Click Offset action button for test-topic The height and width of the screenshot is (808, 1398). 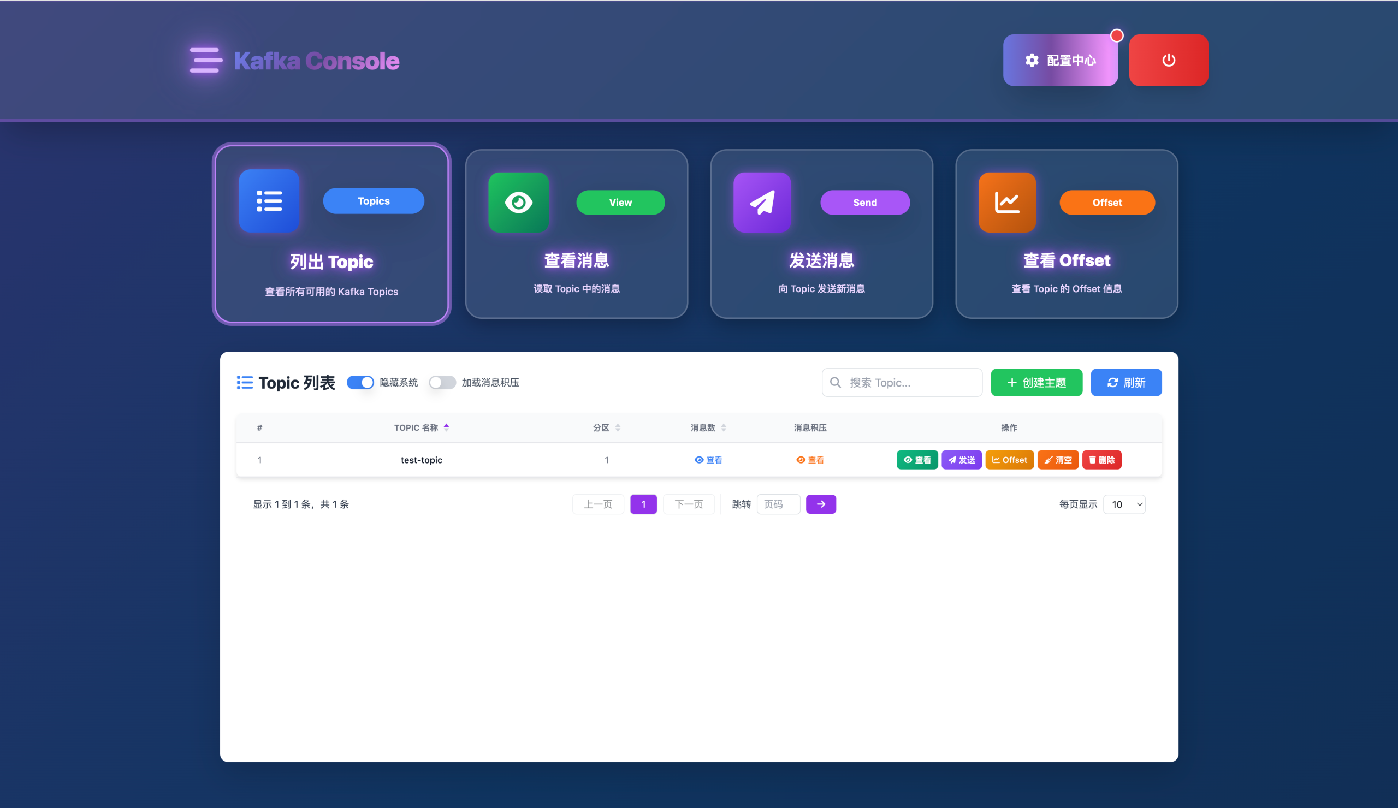pyautogui.click(x=1010, y=460)
